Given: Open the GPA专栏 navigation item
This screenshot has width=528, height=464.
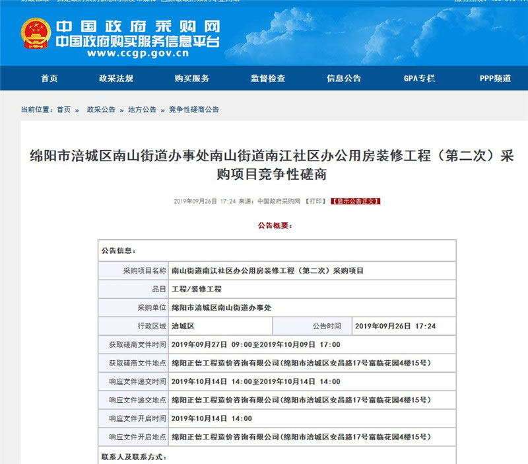Looking at the screenshot, I should coord(419,79).
